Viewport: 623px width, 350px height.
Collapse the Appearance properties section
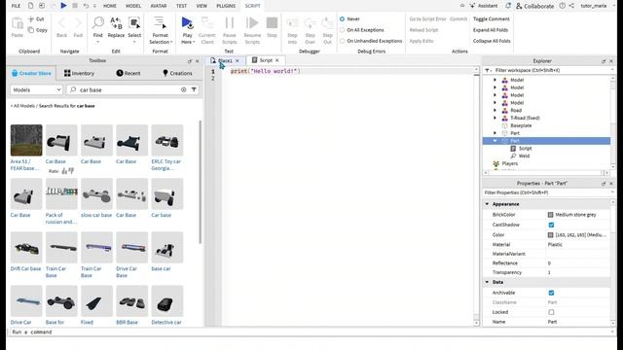pos(487,204)
